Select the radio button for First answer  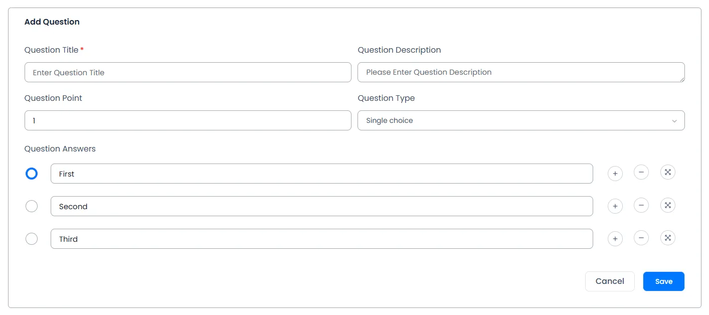[32, 174]
